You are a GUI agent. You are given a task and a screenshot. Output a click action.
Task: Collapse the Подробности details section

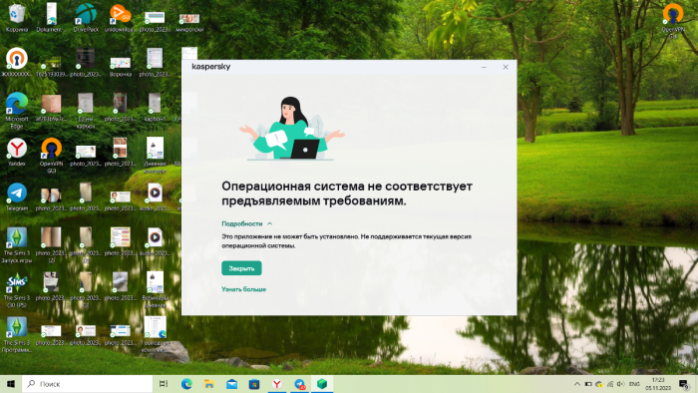pos(247,223)
